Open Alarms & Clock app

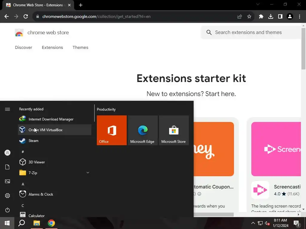click(55, 194)
